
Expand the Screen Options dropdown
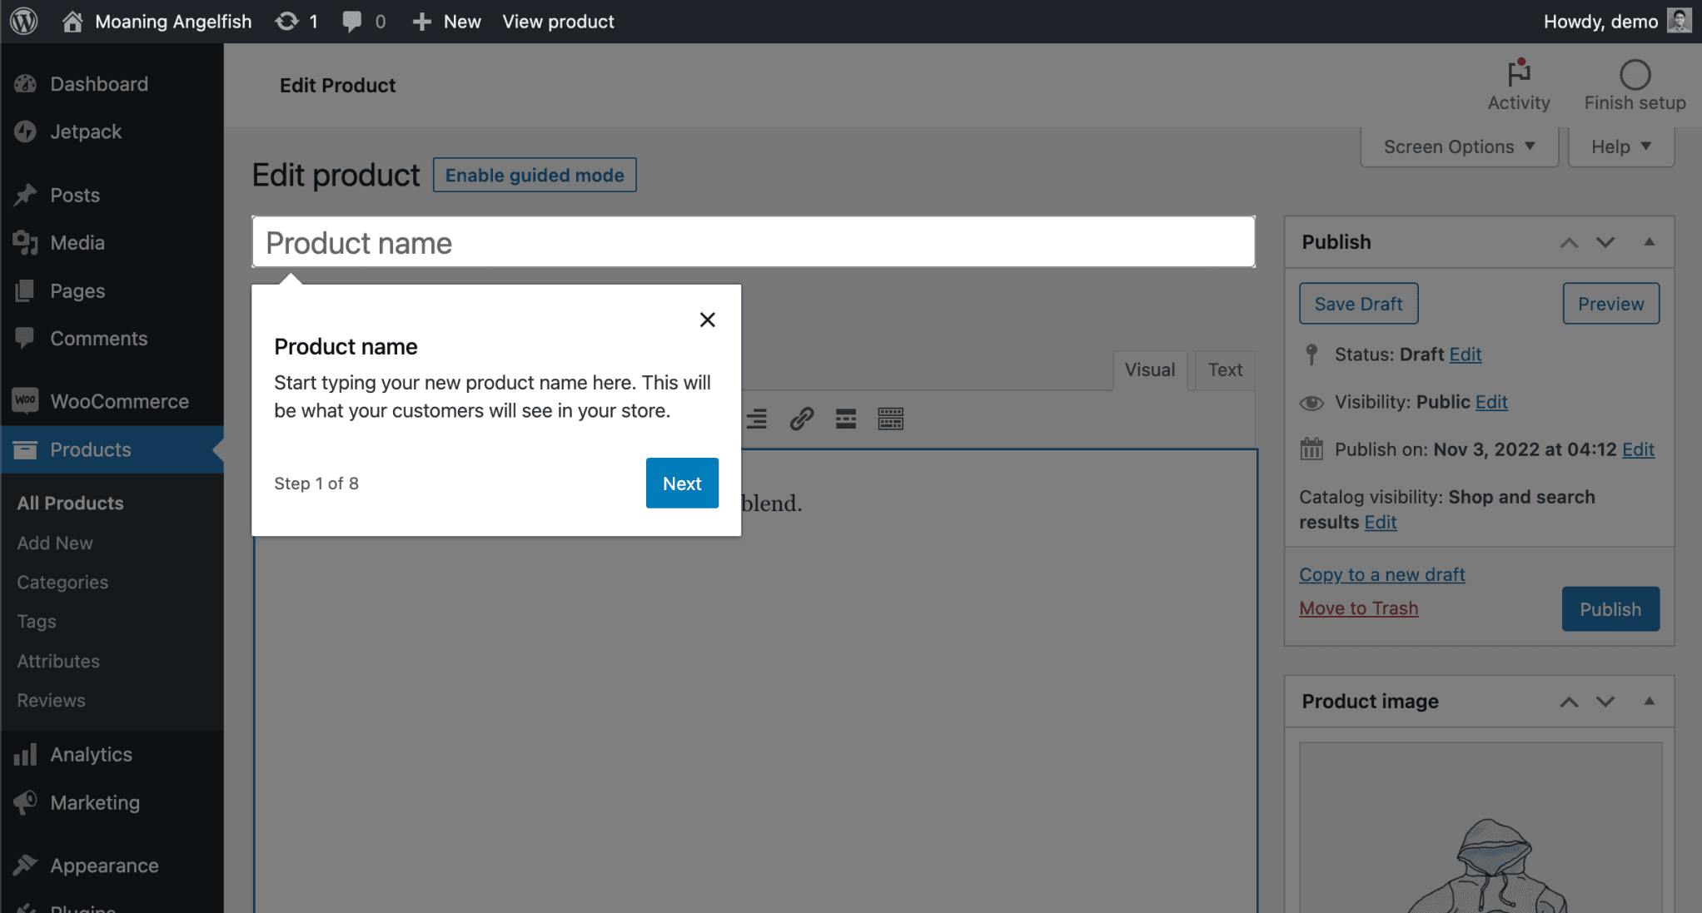1458,146
